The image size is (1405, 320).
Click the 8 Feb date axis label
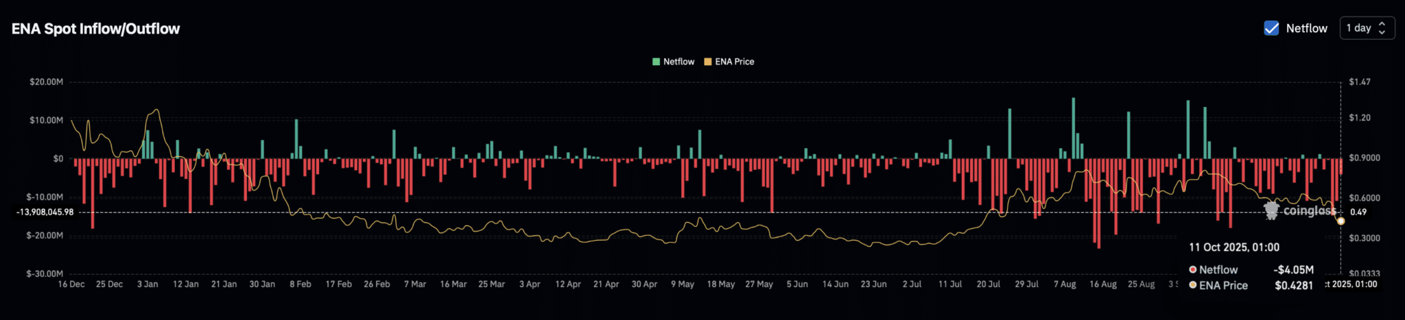(300, 284)
